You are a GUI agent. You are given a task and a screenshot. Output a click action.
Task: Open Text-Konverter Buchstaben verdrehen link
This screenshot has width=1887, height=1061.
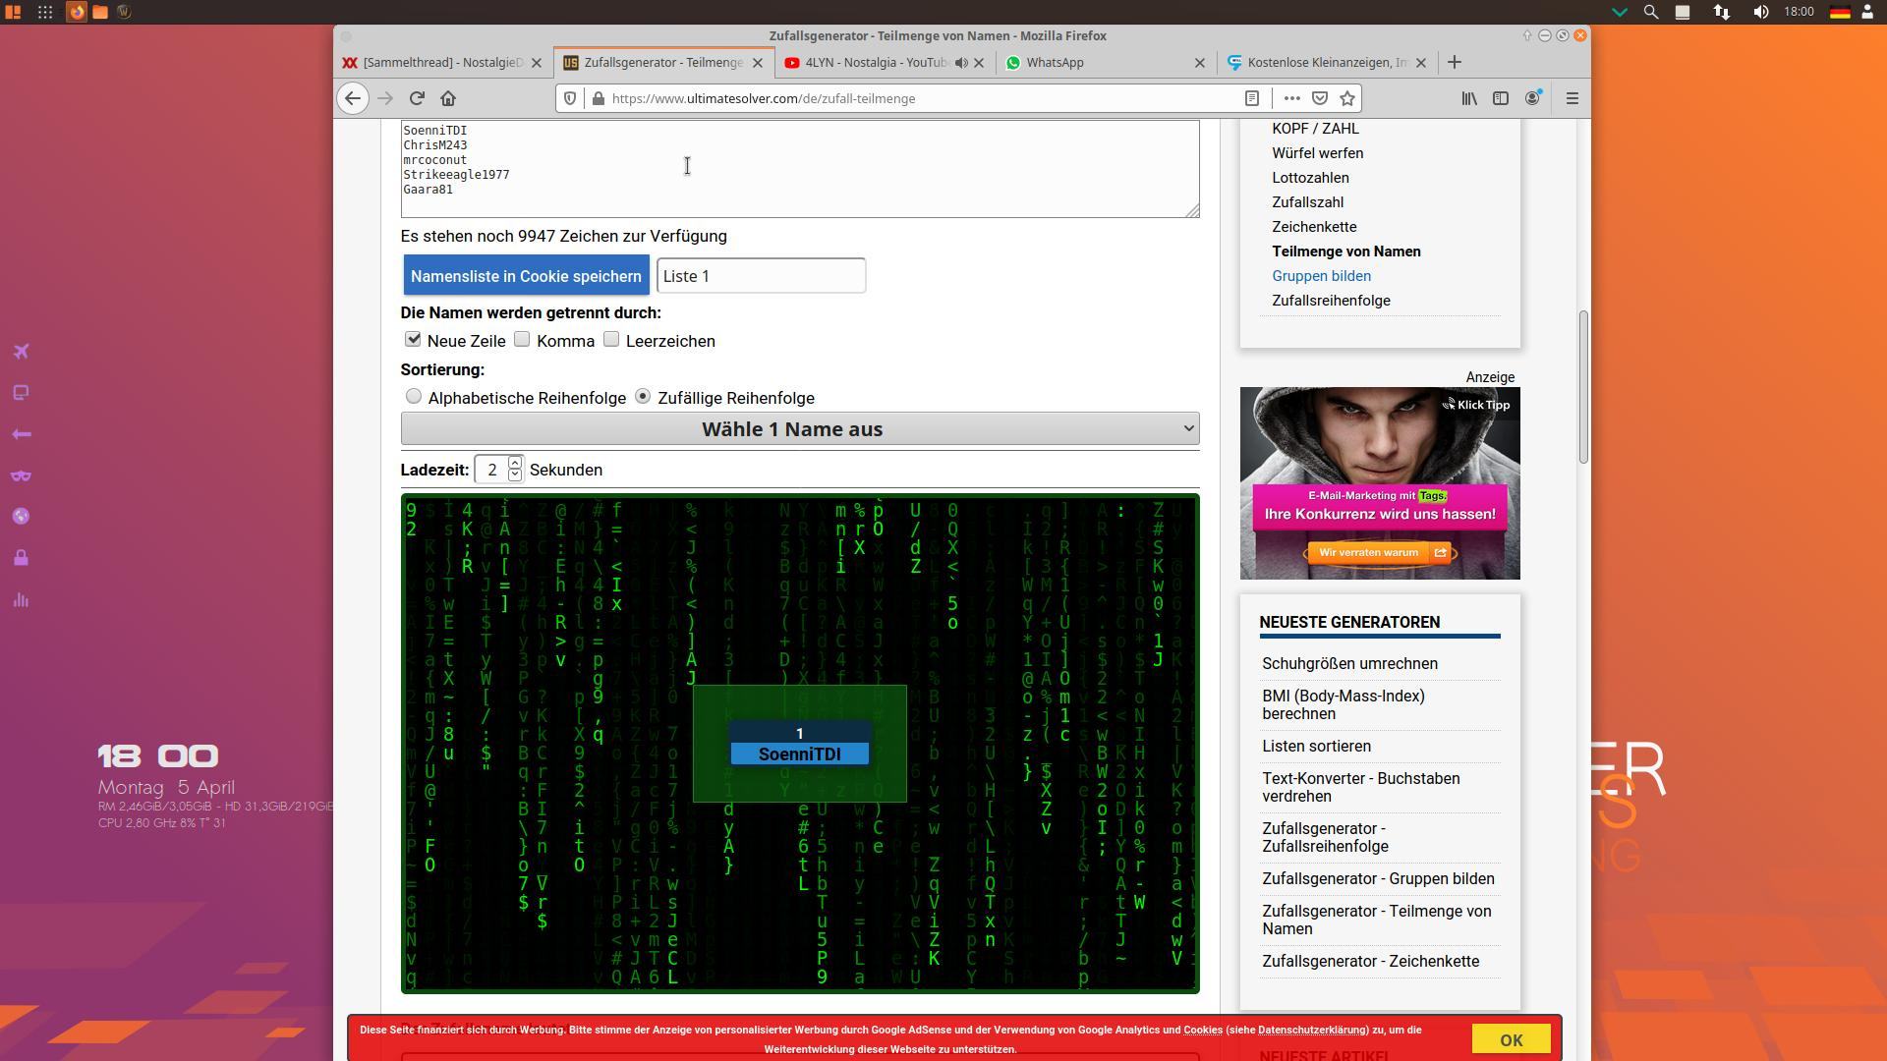(1360, 787)
